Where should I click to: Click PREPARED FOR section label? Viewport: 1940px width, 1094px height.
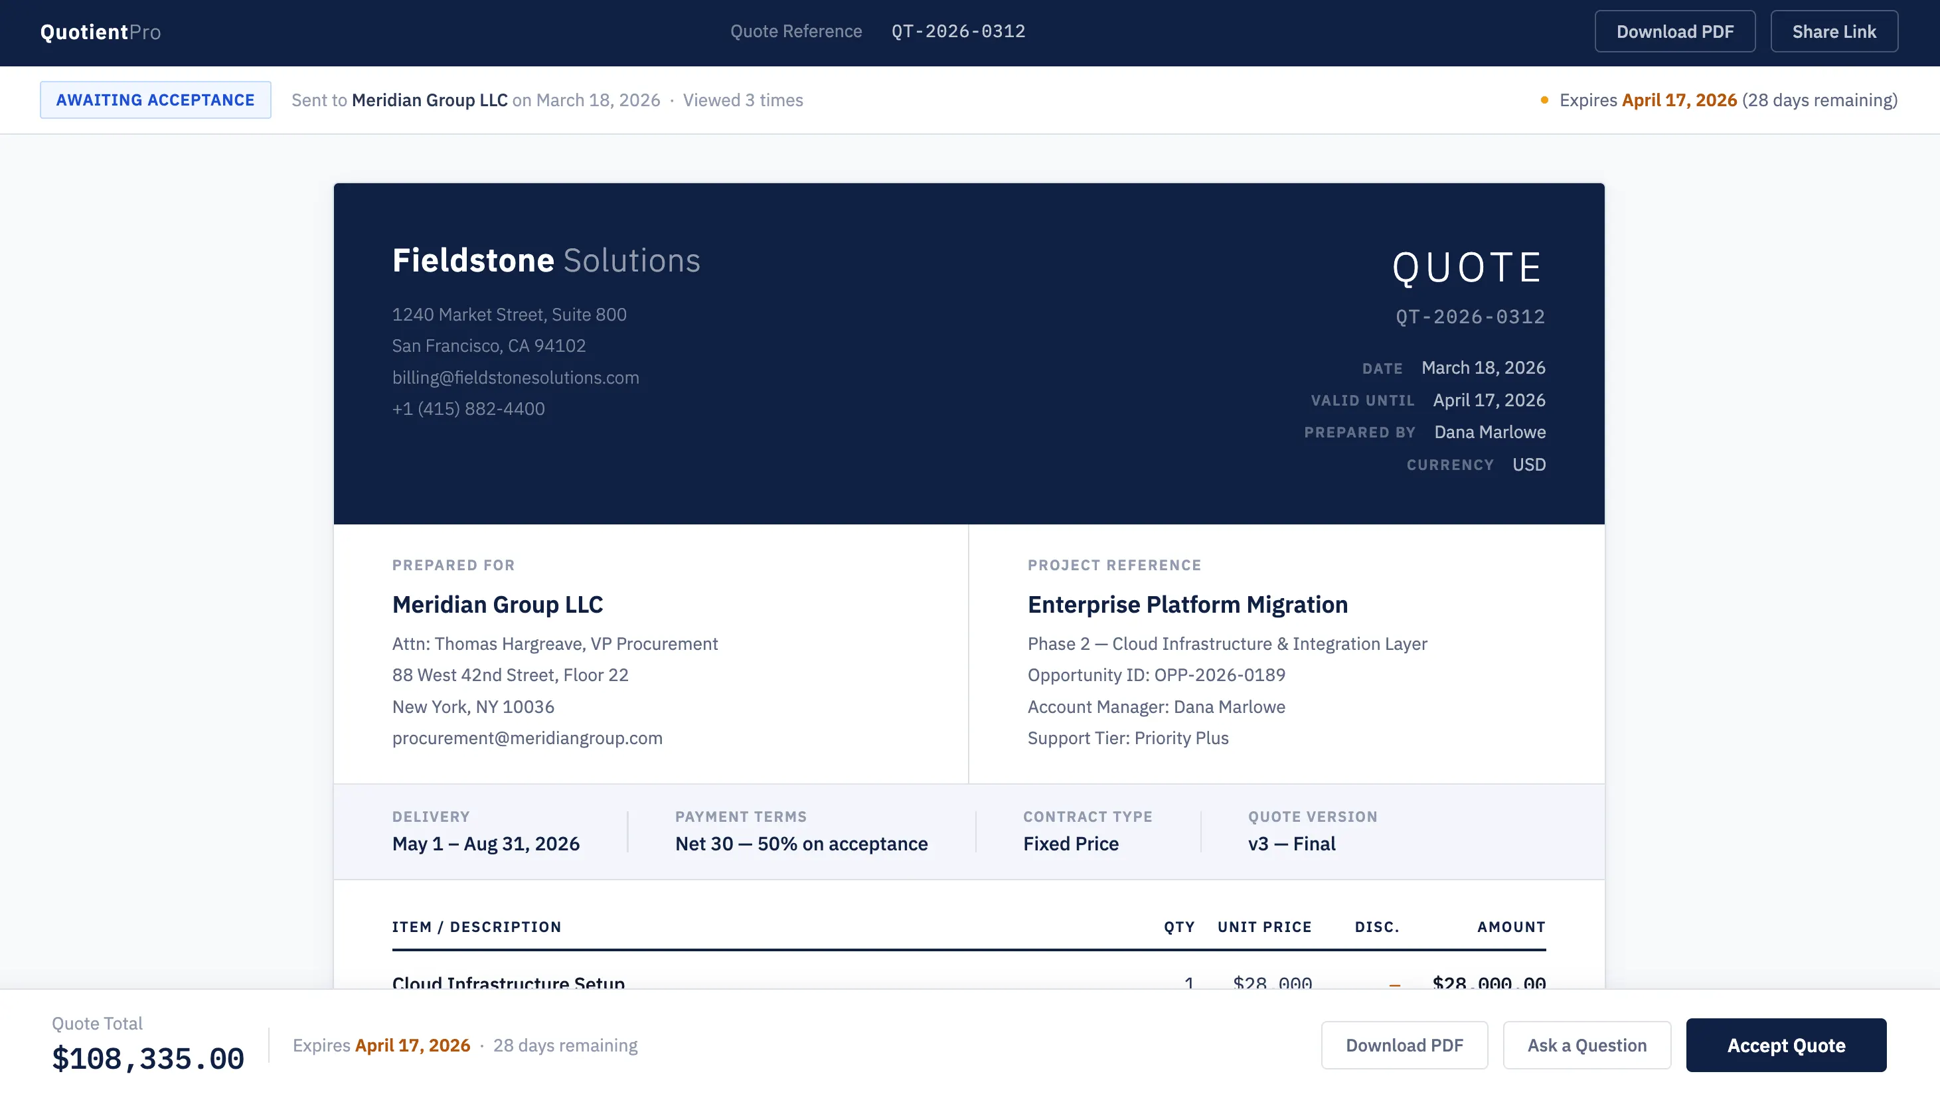pyautogui.click(x=453, y=566)
